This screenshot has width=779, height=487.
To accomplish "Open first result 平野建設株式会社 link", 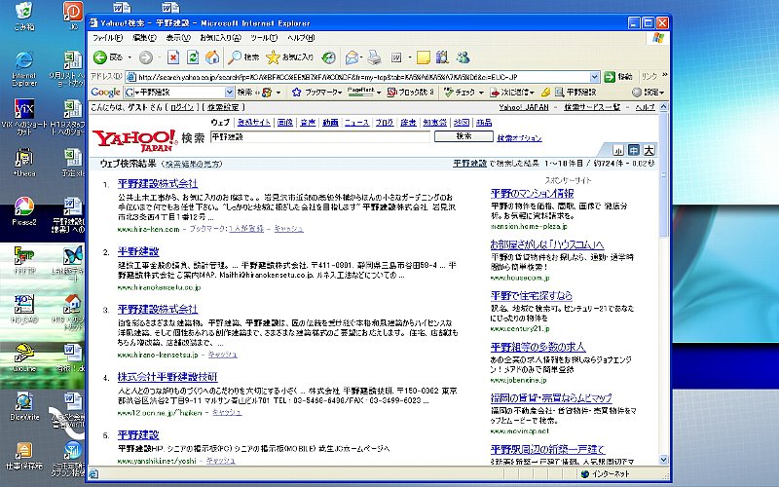I will click(158, 184).
